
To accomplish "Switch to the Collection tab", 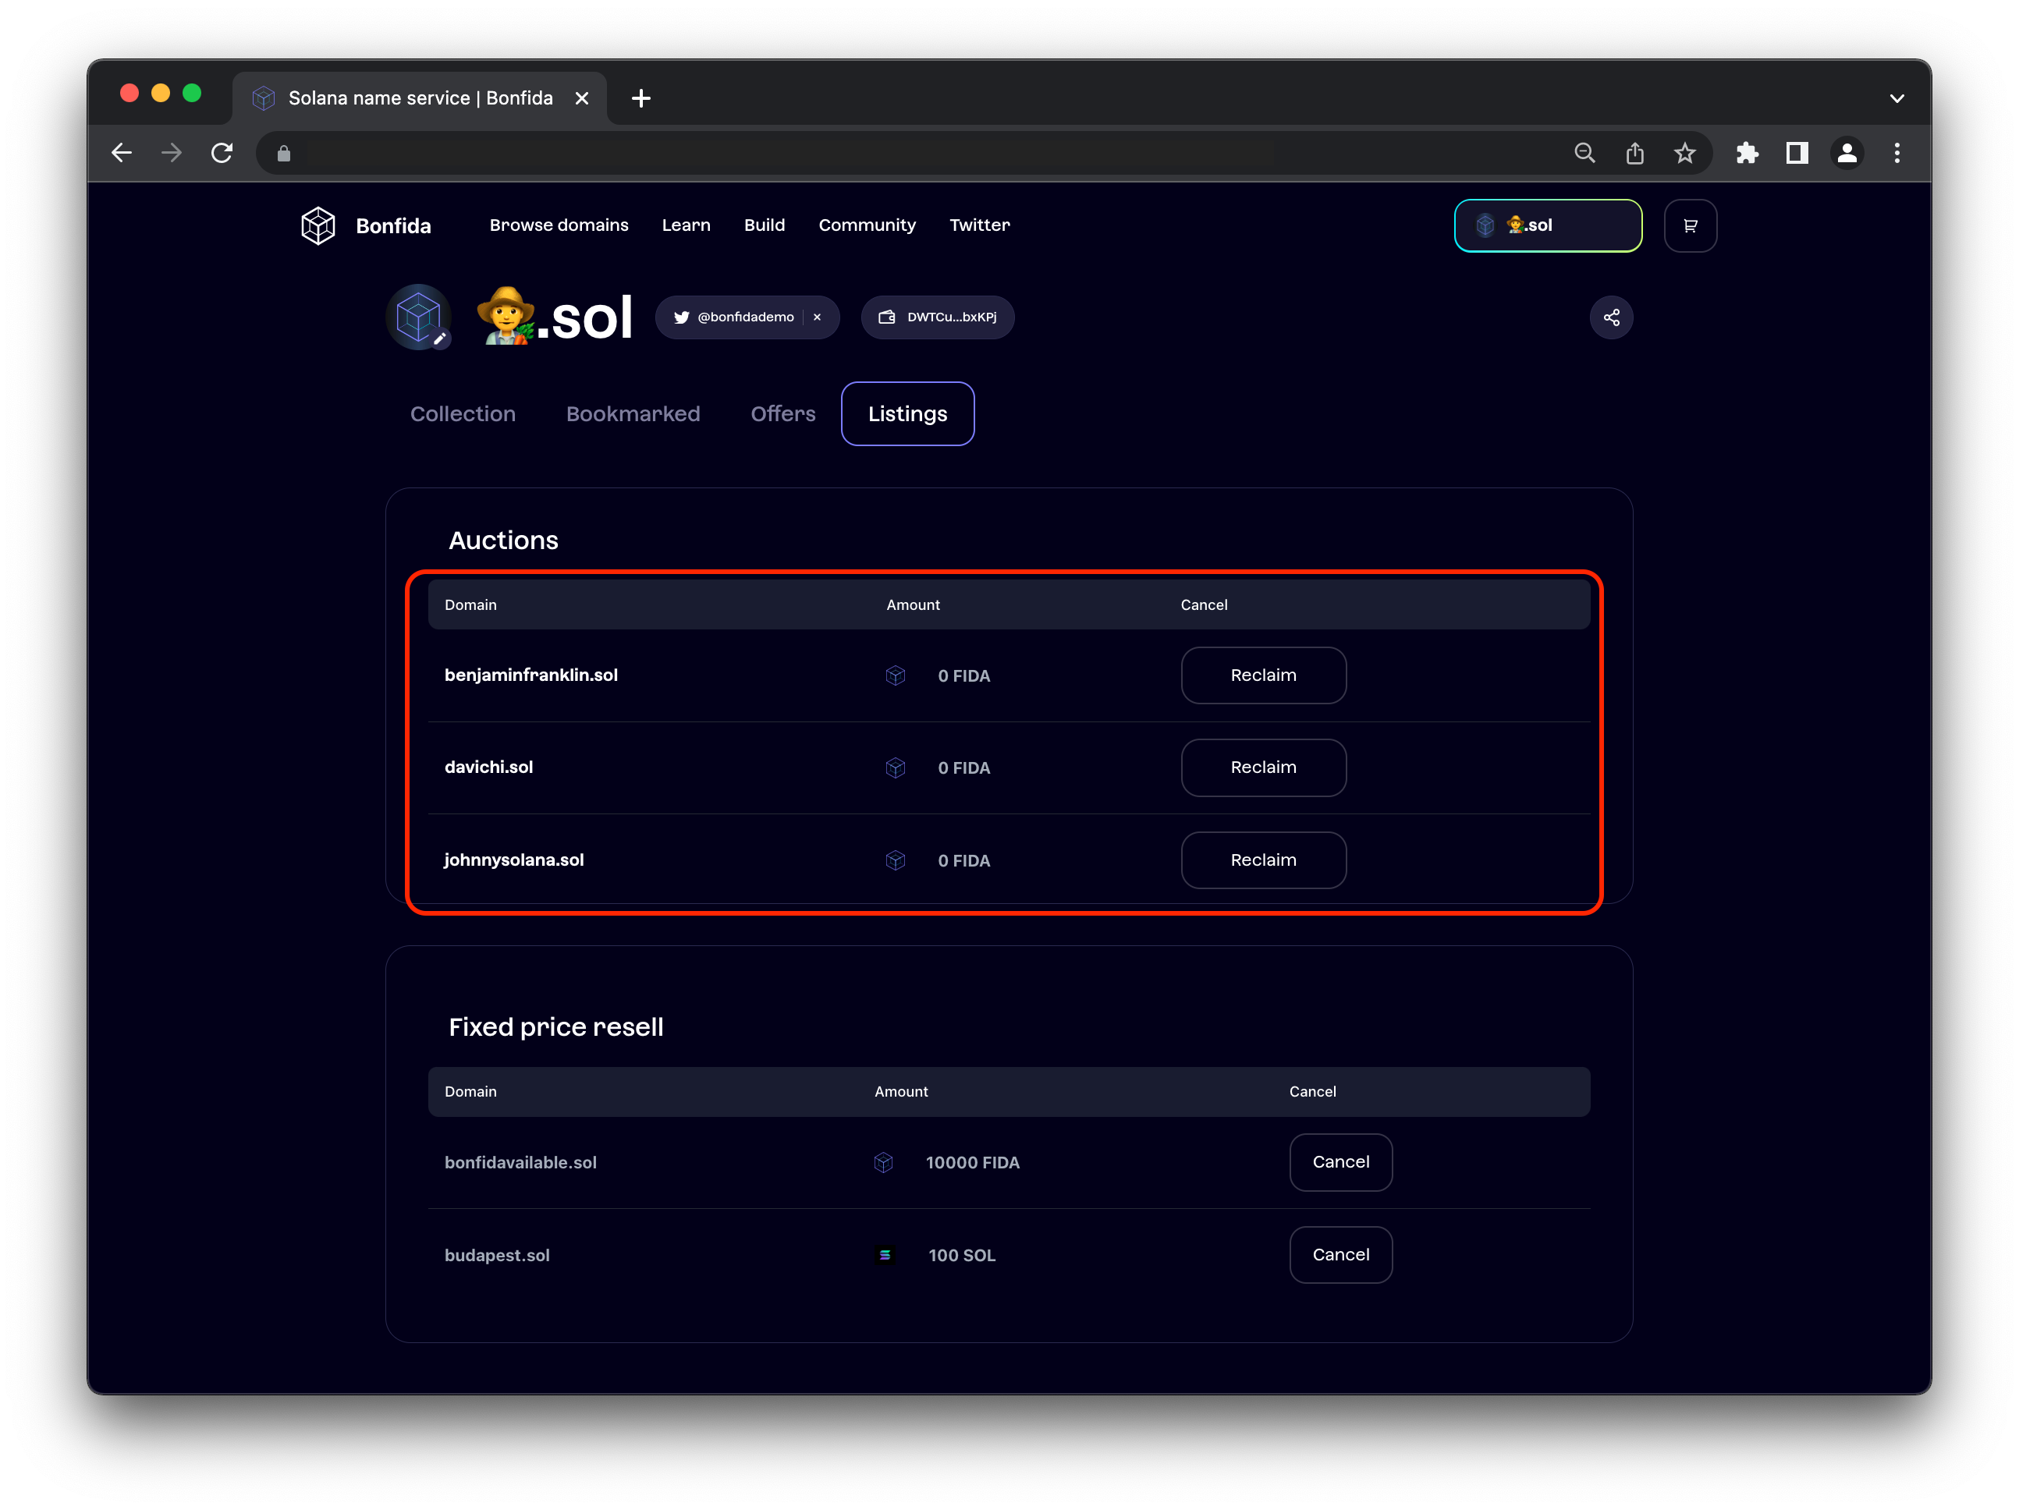I will pos(463,414).
